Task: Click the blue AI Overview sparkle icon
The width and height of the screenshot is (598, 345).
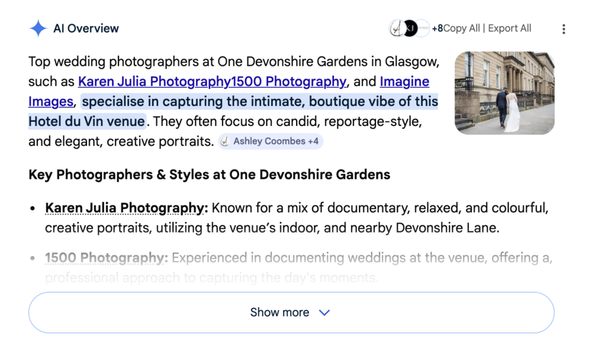Action: 38,29
